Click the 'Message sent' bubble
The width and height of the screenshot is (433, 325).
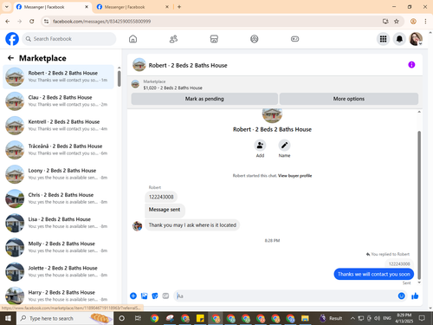165,210
